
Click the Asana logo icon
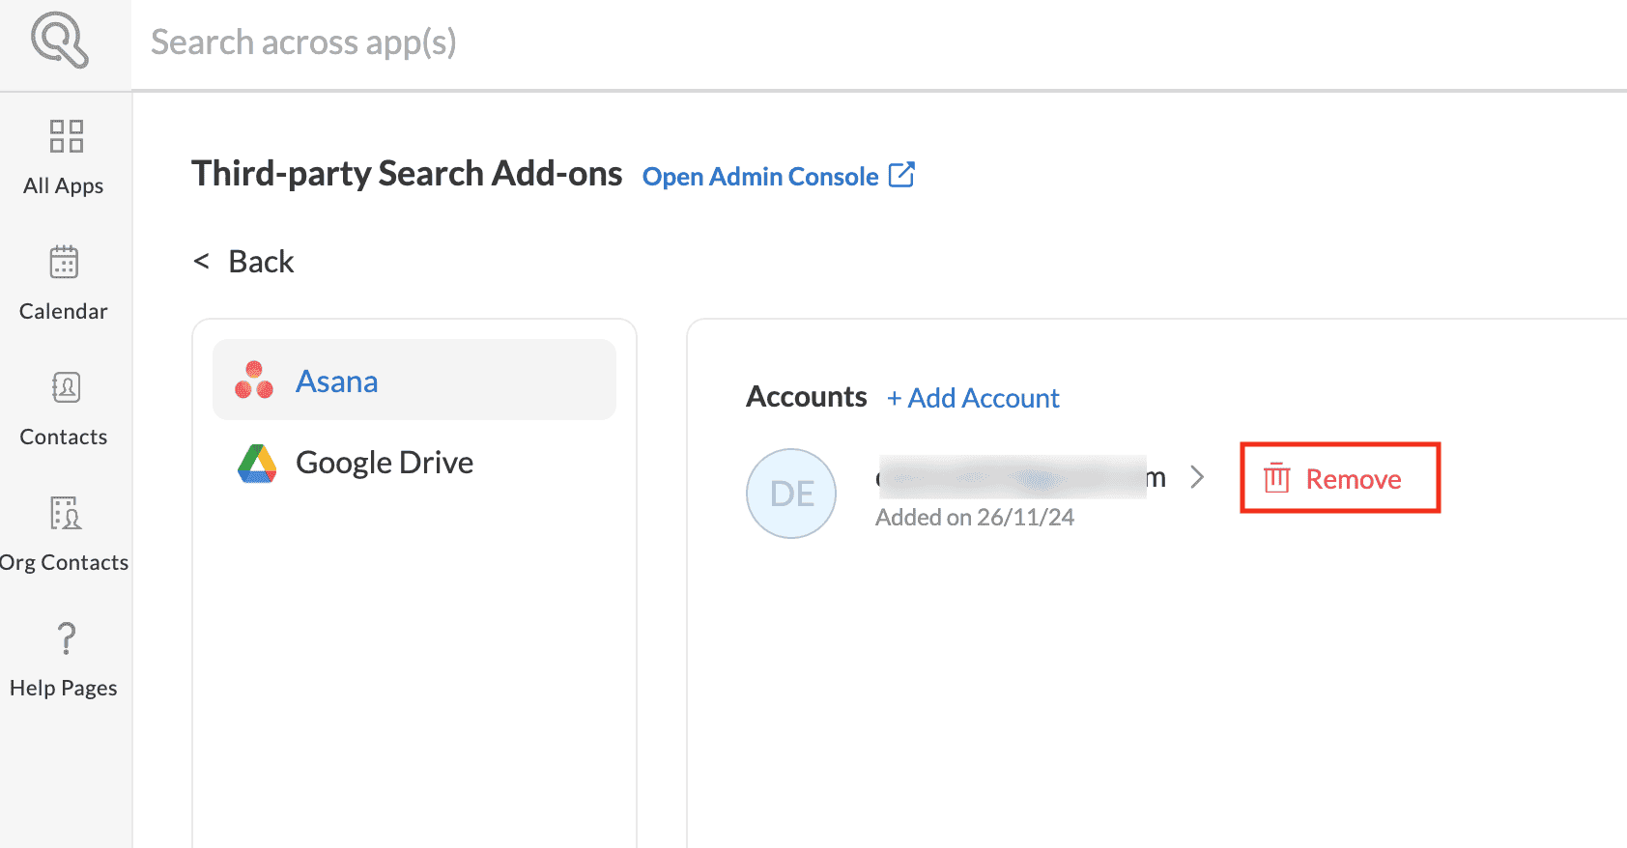point(254,381)
